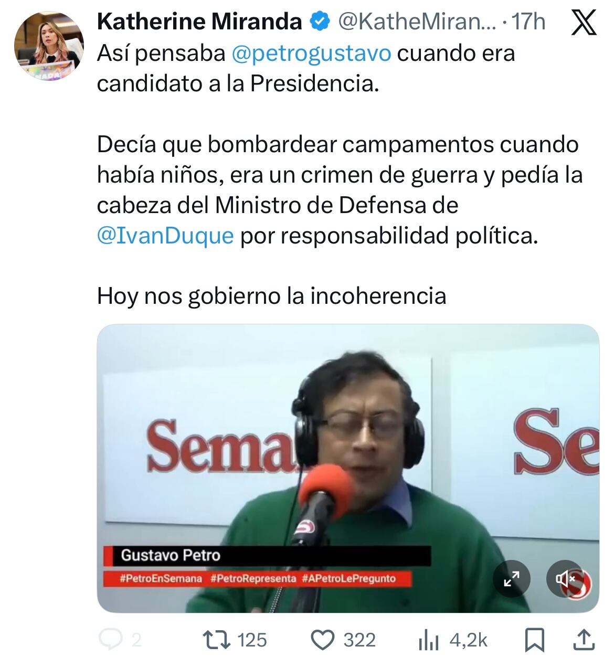Open Katherine Miranda's profile avatar
This screenshot has height=668, width=614.
49,46
